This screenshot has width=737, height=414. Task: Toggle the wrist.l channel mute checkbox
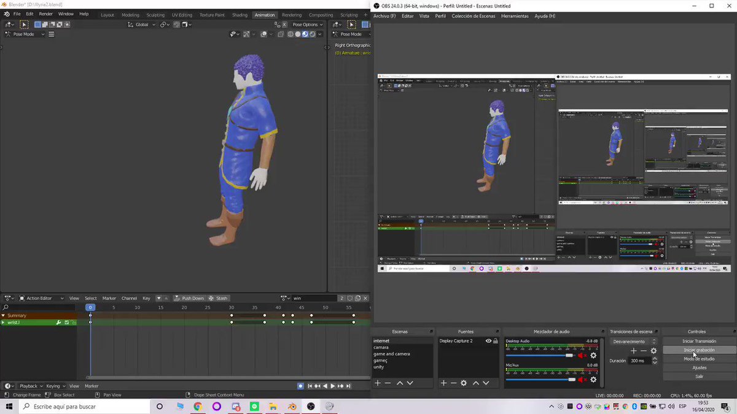click(66, 322)
